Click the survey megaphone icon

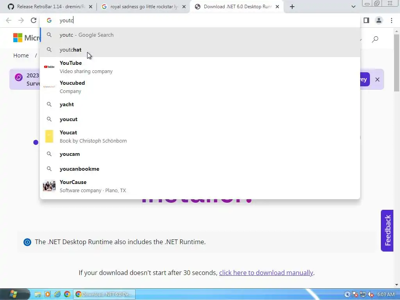19,77
